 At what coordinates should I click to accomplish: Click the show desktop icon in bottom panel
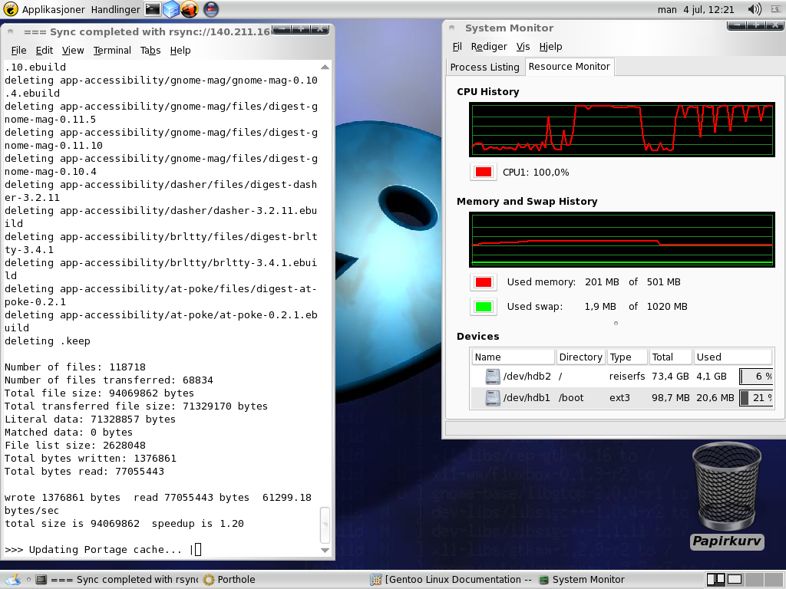pos(12,580)
